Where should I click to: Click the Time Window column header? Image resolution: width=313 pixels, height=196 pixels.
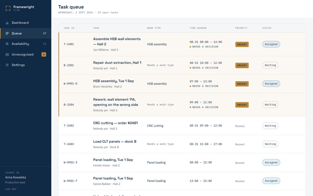[x=198, y=28]
